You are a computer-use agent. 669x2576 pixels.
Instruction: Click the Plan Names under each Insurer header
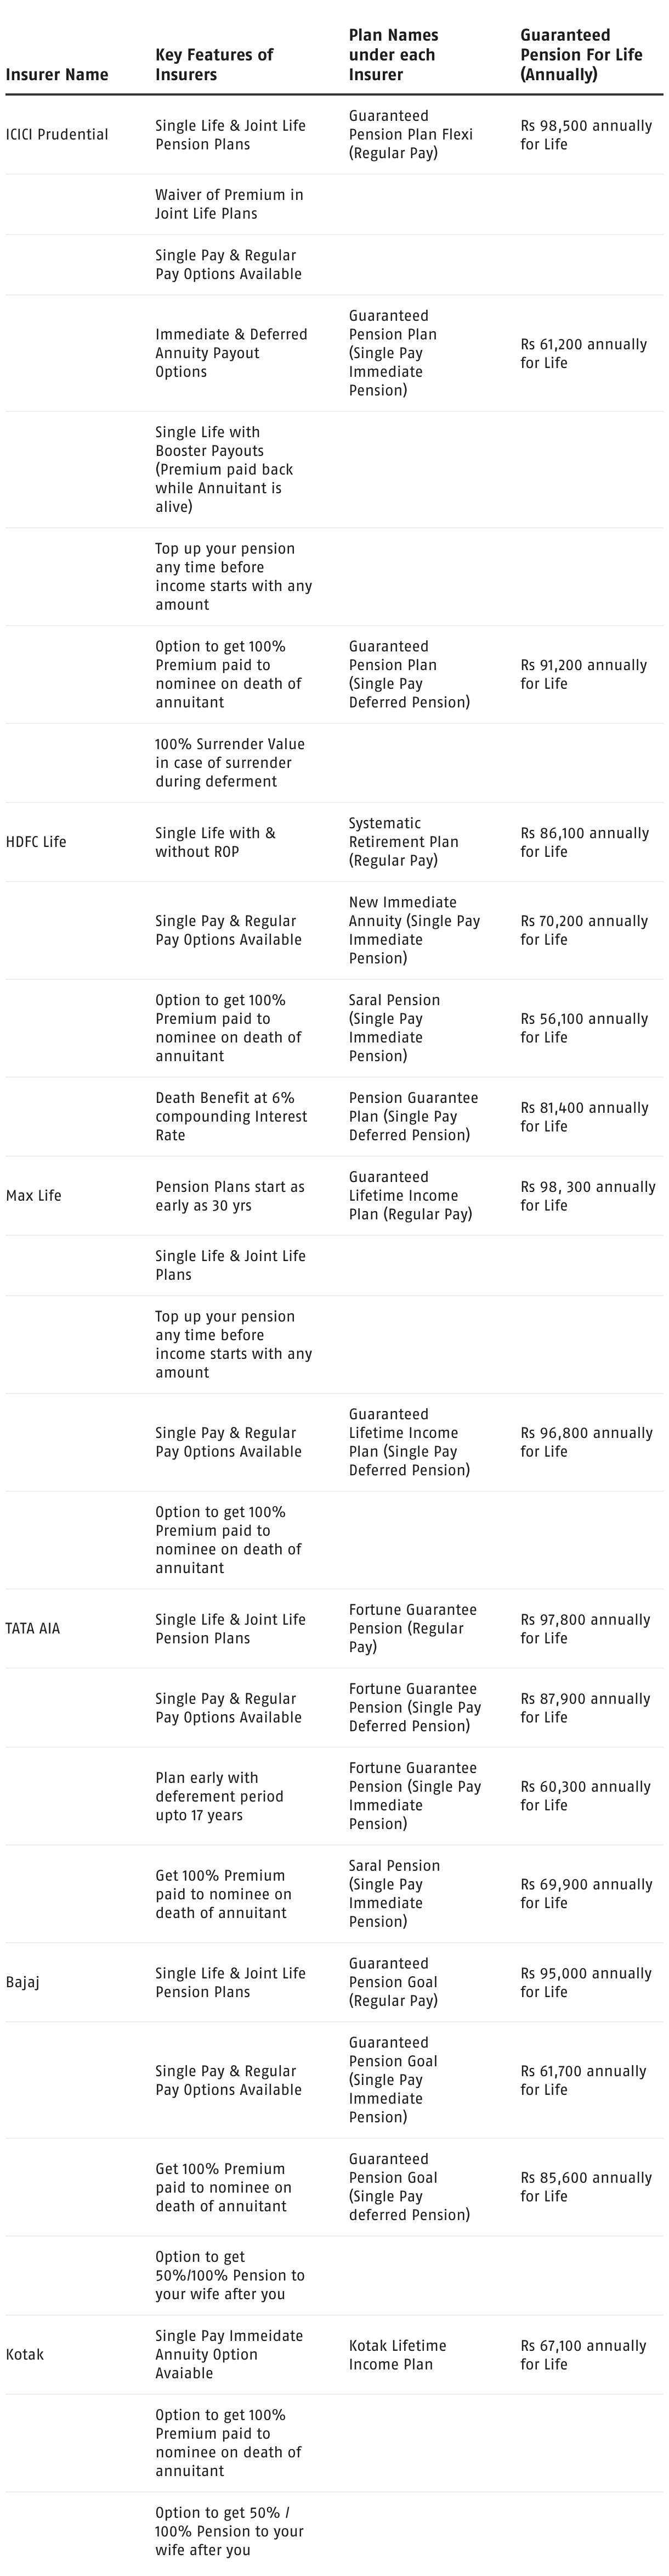(393, 55)
